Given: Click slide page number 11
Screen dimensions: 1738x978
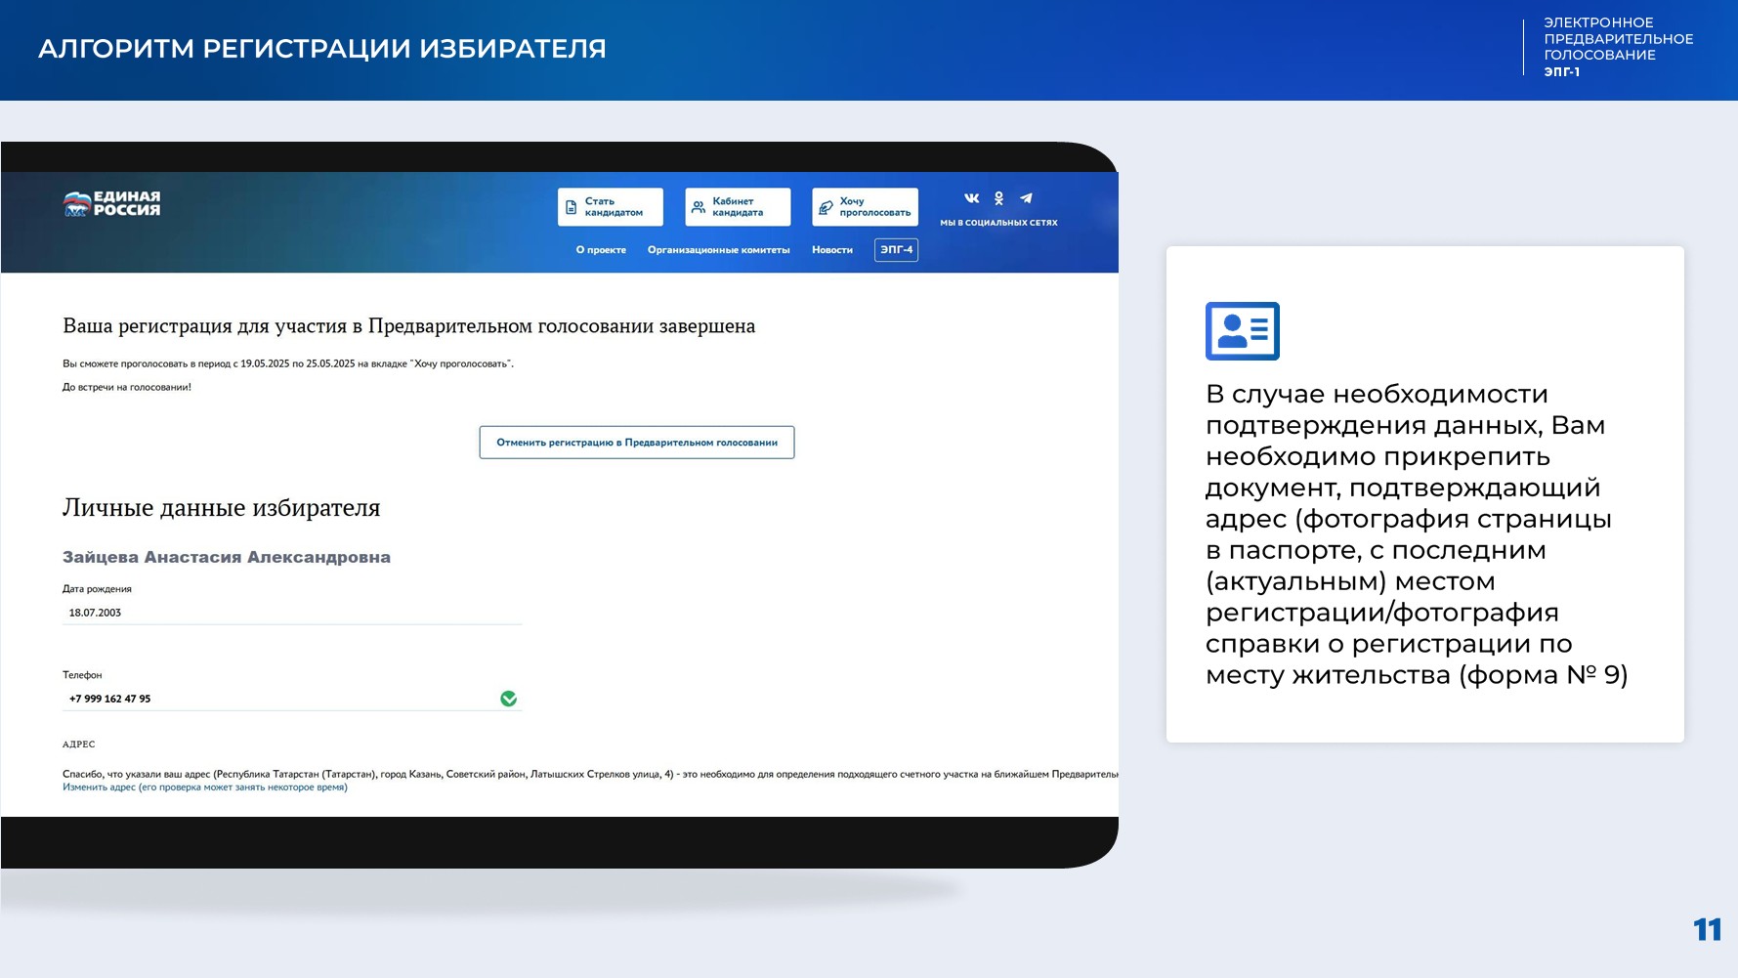Looking at the screenshot, I should [1707, 929].
